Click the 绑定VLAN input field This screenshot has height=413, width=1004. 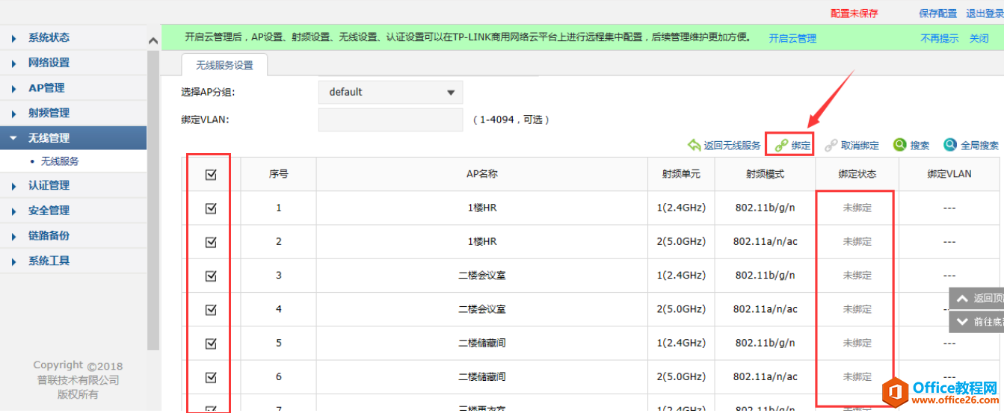click(390, 119)
